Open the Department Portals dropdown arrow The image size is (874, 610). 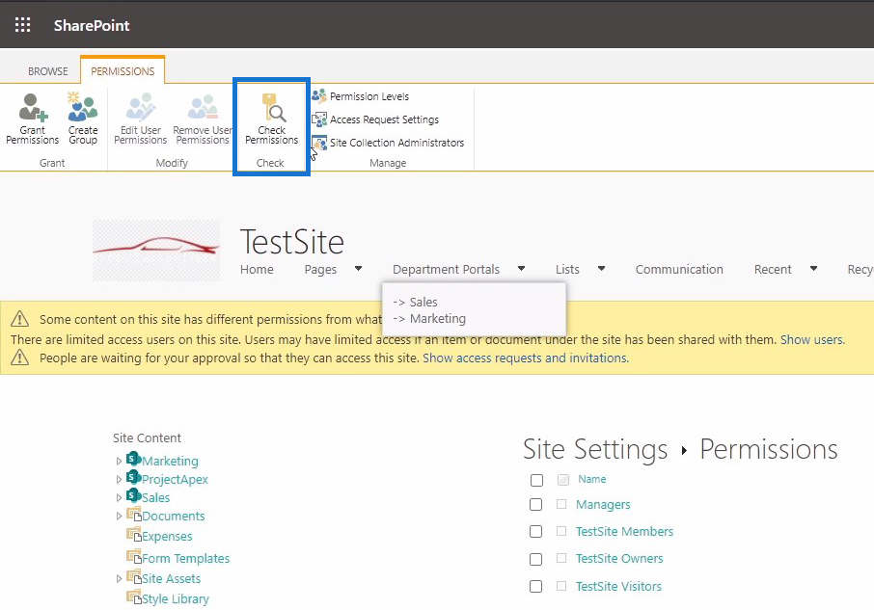tap(521, 268)
